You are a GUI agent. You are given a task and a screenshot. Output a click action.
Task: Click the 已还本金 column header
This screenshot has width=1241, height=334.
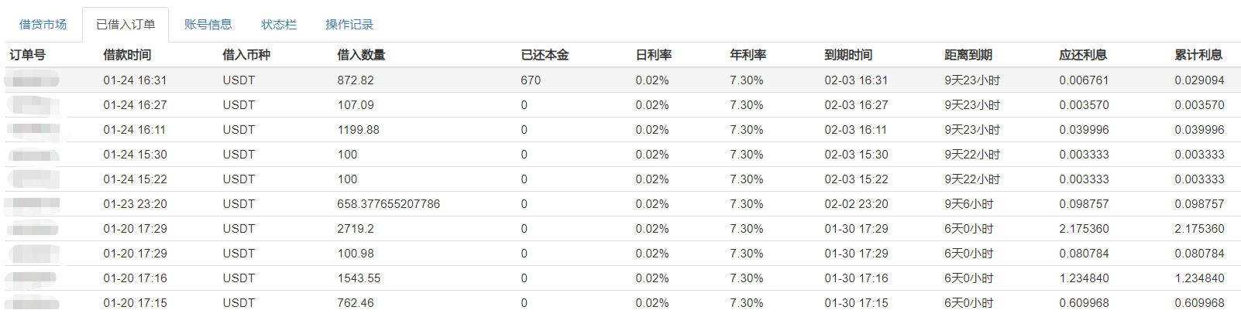pyautogui.click(x=545, y=55)
